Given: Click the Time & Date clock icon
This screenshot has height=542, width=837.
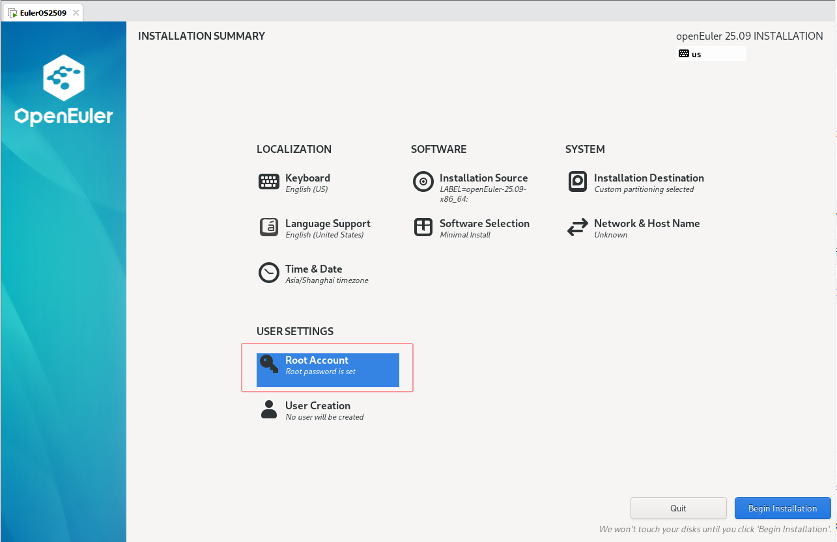Looking at the screenshot, I should (269, 273).
